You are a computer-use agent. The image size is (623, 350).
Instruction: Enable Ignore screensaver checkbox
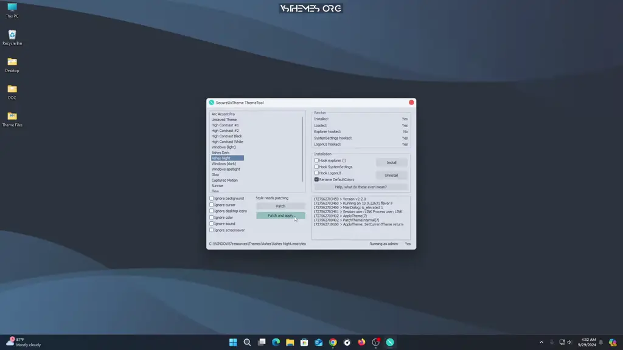[x=211, y=230]
